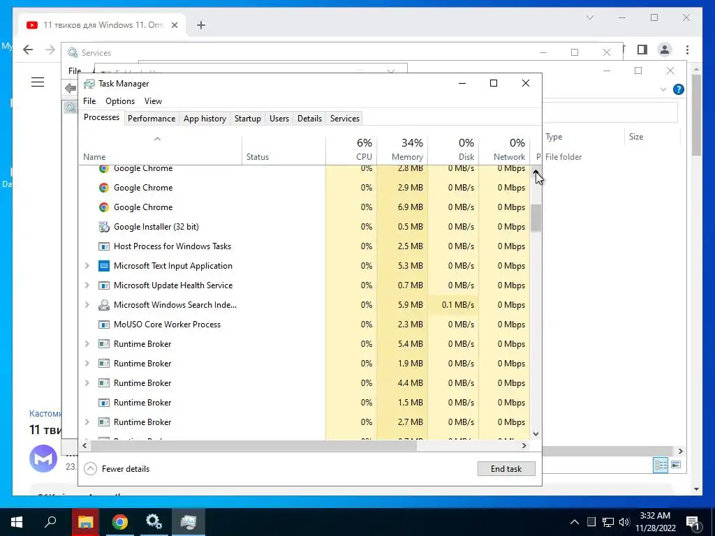Click the Task Manager taskbar icon
Viewport: 715px width, 536px height.
189,522
